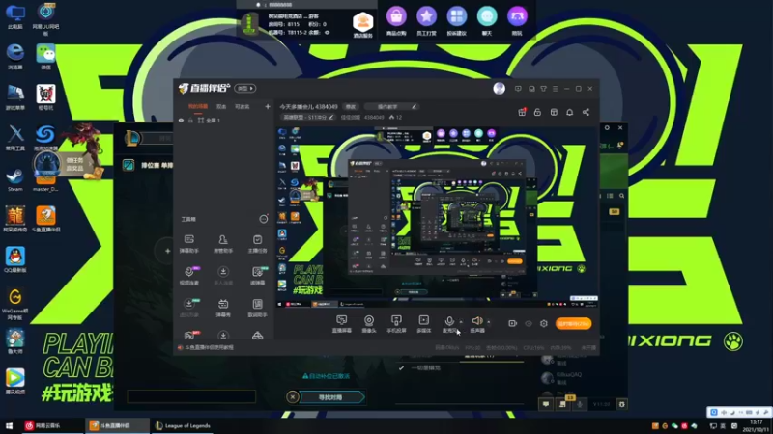Open the 视频连麦 video co-stream tool
Viewport: 773px width, 434px height.
point(188,276)
